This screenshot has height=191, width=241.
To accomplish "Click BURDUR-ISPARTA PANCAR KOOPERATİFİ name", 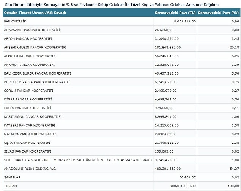I will [x=37, y=82].
